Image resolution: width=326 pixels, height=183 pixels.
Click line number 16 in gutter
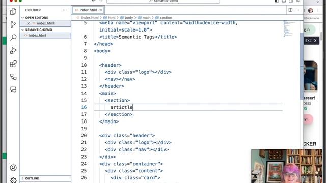pyautogui.click(x=84, y=107)
